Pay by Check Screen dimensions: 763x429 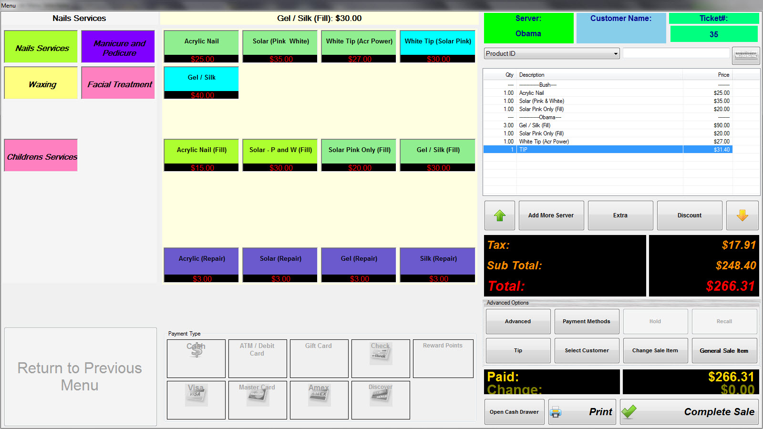[381, 358]
